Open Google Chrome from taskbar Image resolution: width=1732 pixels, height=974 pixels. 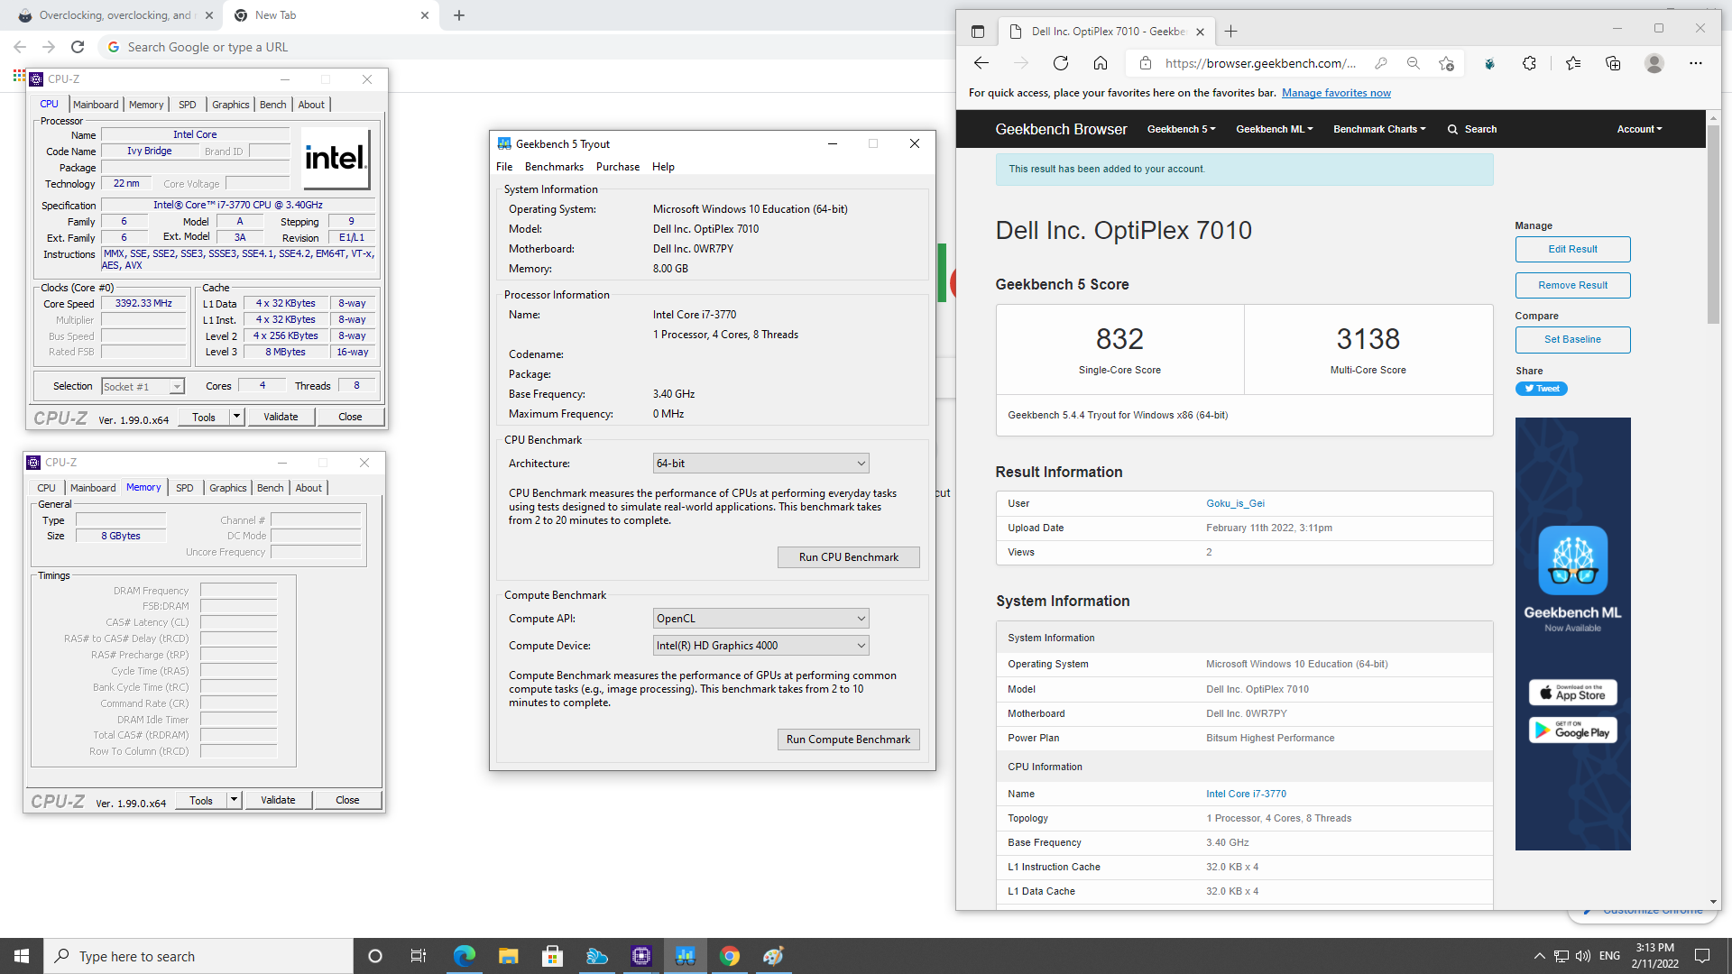(730, 956)
